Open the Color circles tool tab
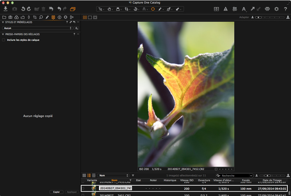Screen dimensions: 291x196 pyautogui.click(x=16, y=17)
